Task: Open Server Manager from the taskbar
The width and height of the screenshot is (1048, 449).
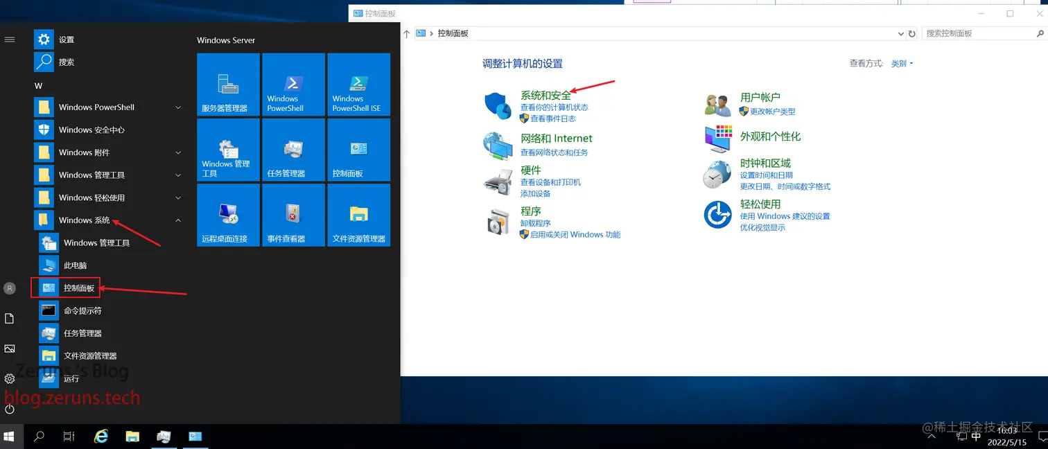Action: pos(164,437)
